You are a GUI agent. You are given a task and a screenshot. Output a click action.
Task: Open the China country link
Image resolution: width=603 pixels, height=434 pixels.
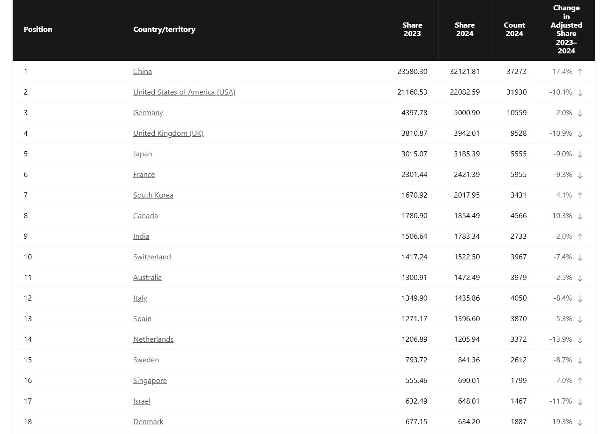click(142, 72)
